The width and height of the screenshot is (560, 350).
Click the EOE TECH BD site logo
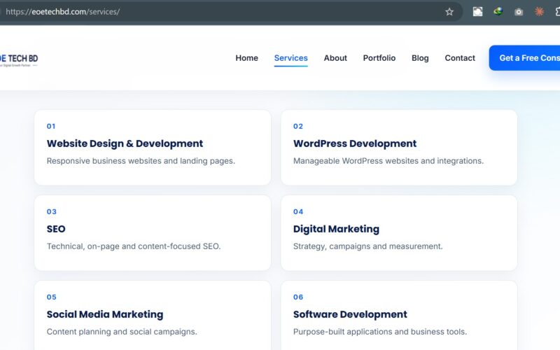coord(19,60)
